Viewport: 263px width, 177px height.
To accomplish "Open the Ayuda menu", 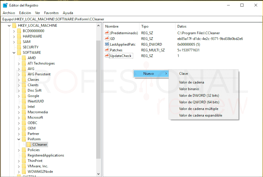I will [x=68, y=13].
